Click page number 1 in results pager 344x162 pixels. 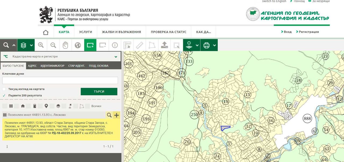(x=7, y=146)
